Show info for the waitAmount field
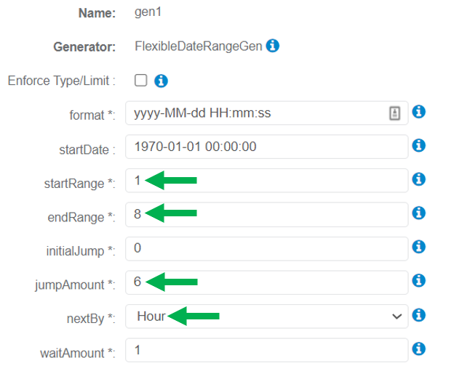 418,349
